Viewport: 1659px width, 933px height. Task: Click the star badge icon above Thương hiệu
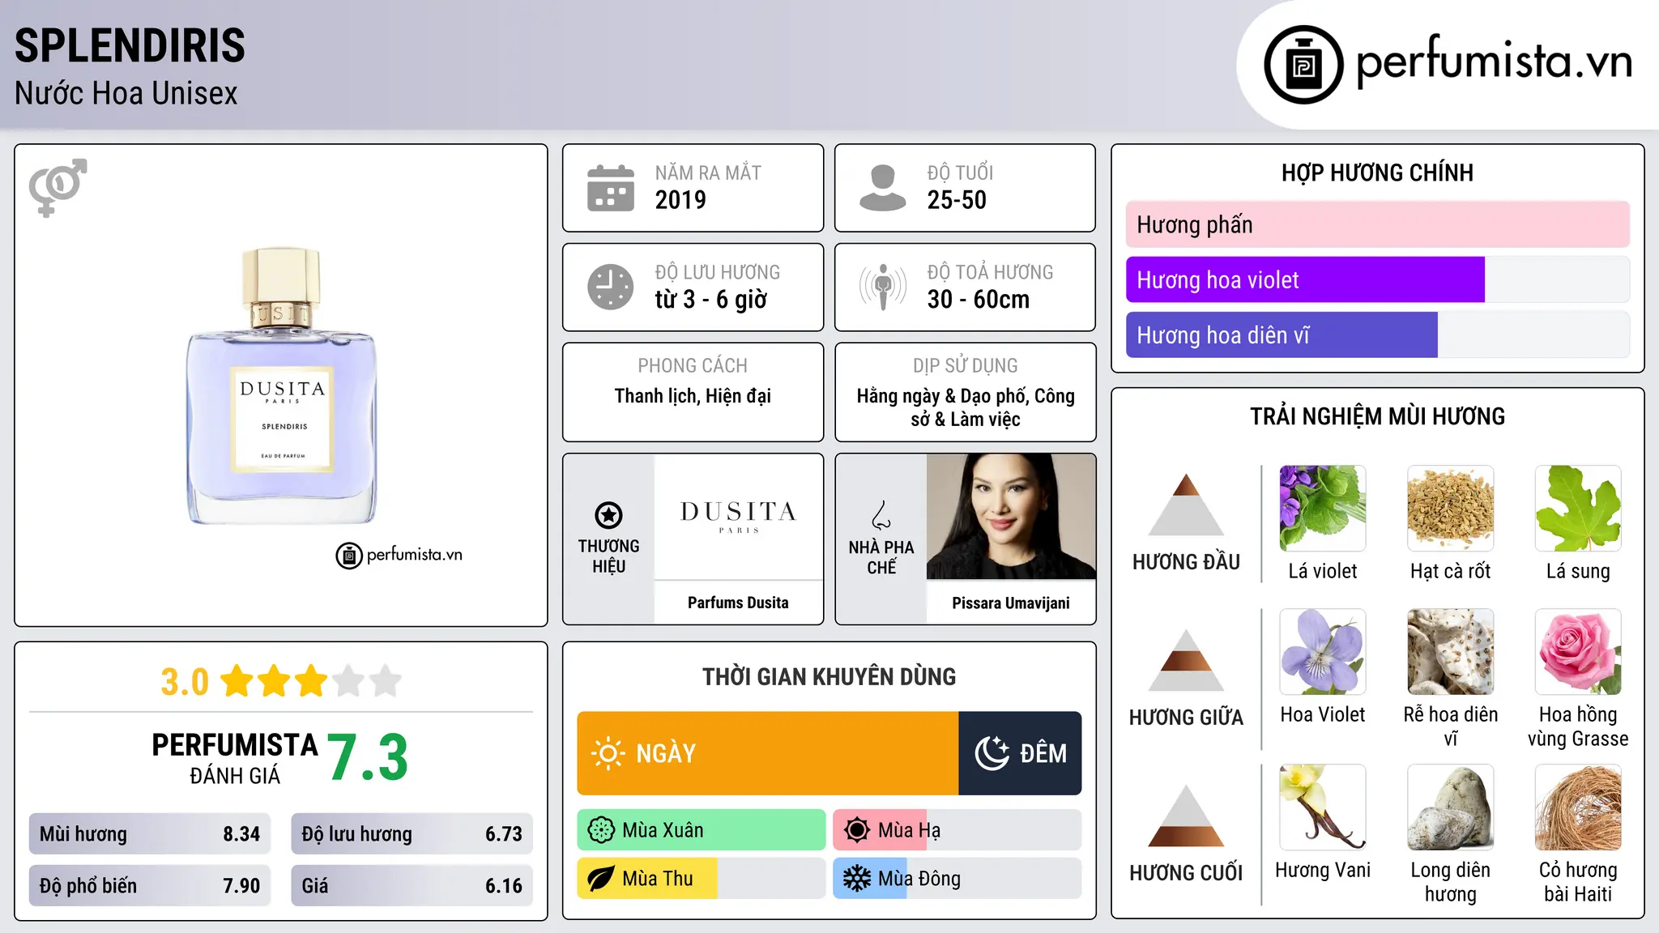608,515
